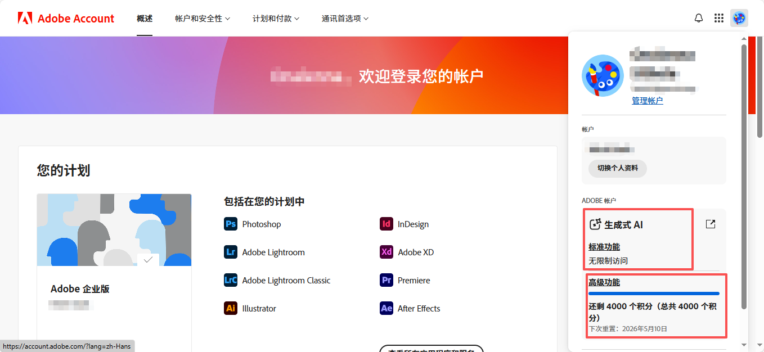
Task: Click the Adobe Account logo
Action: point(66,19)
